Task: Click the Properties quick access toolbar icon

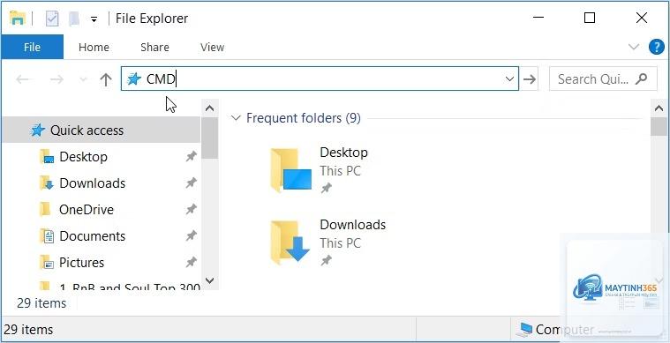Action: tap(52, 19)
